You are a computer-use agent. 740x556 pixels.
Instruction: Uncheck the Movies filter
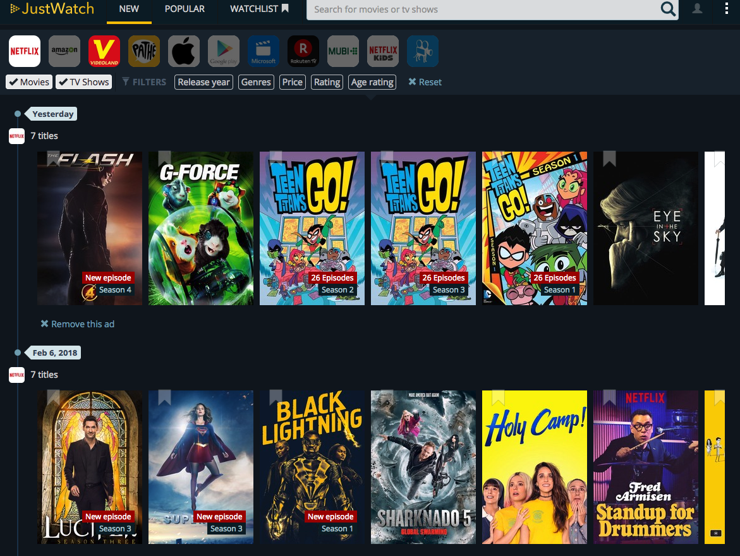[x=28, y=82]
